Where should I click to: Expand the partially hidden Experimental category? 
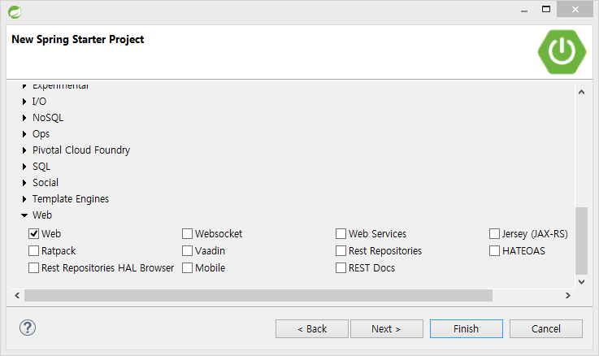tap(24, 86)
